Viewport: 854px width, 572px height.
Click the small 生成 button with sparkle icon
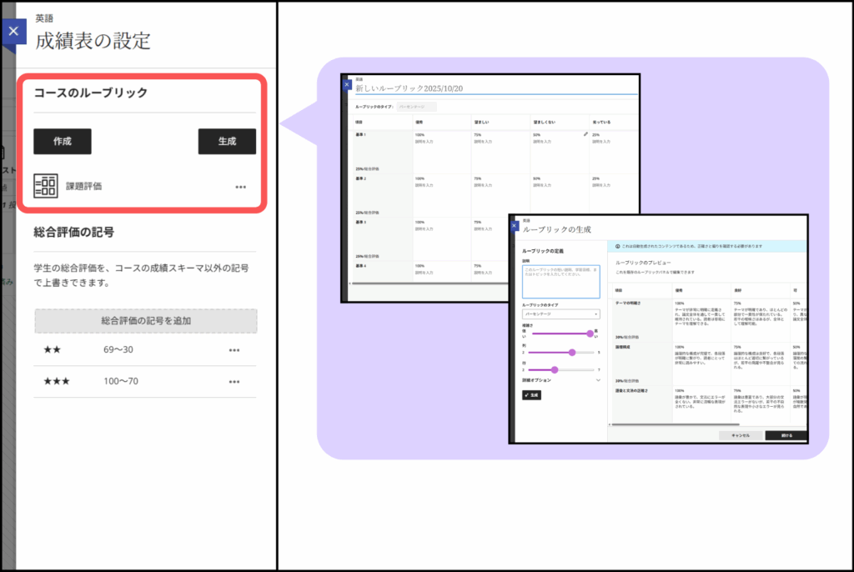click(531, 395)
